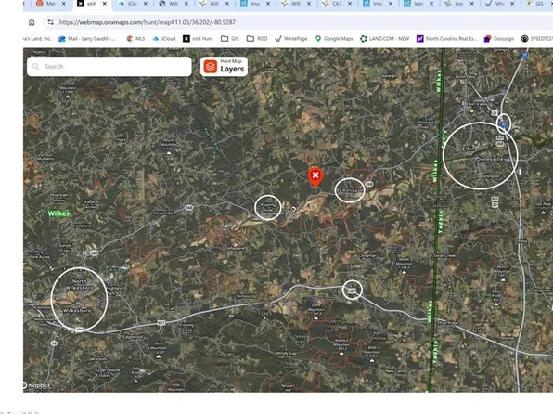Open the North Carolina Real Es... bookmark
The height and width of the screenshot is (414, 553).
tap(446, 39)
